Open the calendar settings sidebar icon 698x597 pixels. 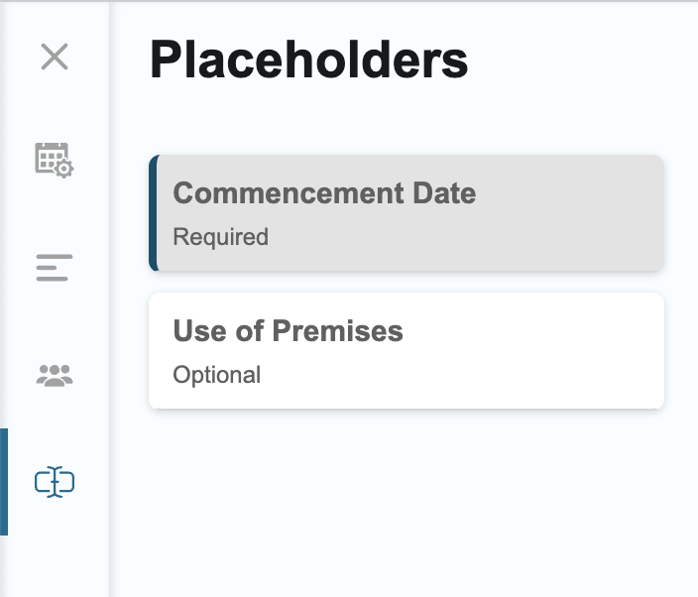(x=55, y=161)
